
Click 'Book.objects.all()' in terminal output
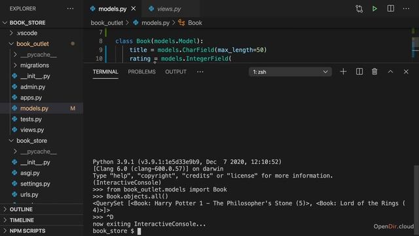137,197
